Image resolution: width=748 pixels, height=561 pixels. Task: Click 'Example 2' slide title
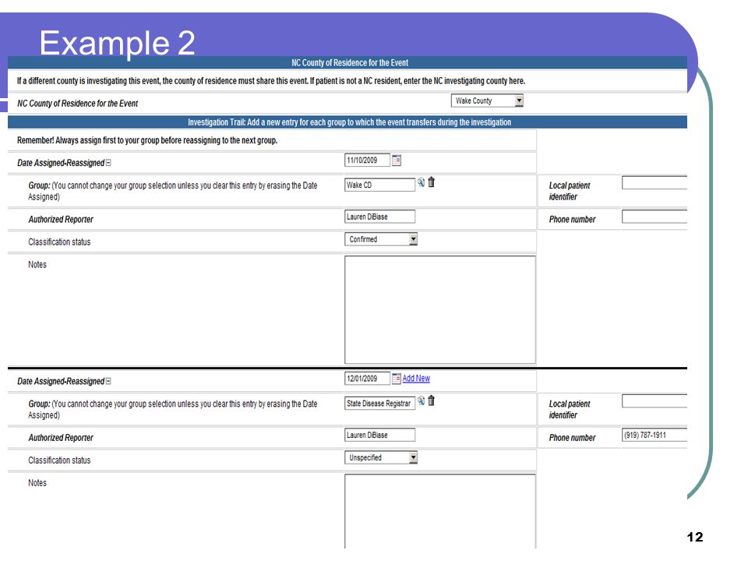[x=118, y=44]
